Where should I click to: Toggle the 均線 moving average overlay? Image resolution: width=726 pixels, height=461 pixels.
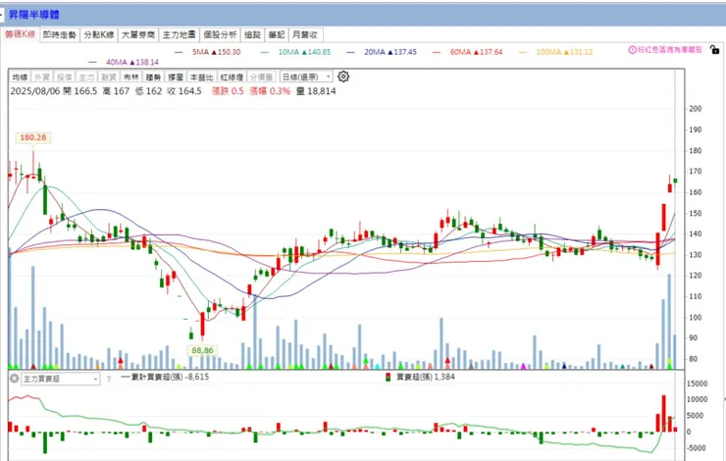(x=20, y=77)
